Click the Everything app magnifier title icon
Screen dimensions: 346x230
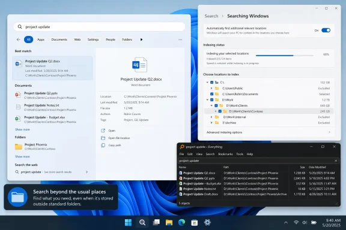coord(182,147)
